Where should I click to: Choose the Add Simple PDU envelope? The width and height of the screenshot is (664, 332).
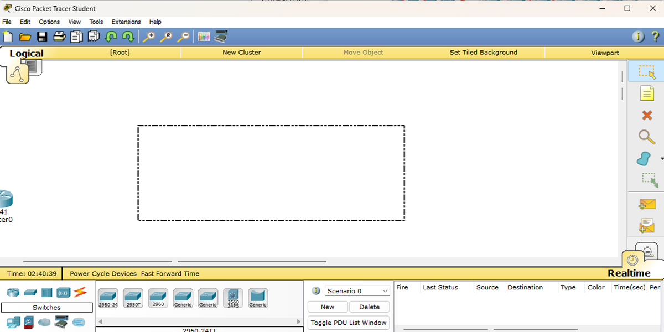click(x=647, y=204)
